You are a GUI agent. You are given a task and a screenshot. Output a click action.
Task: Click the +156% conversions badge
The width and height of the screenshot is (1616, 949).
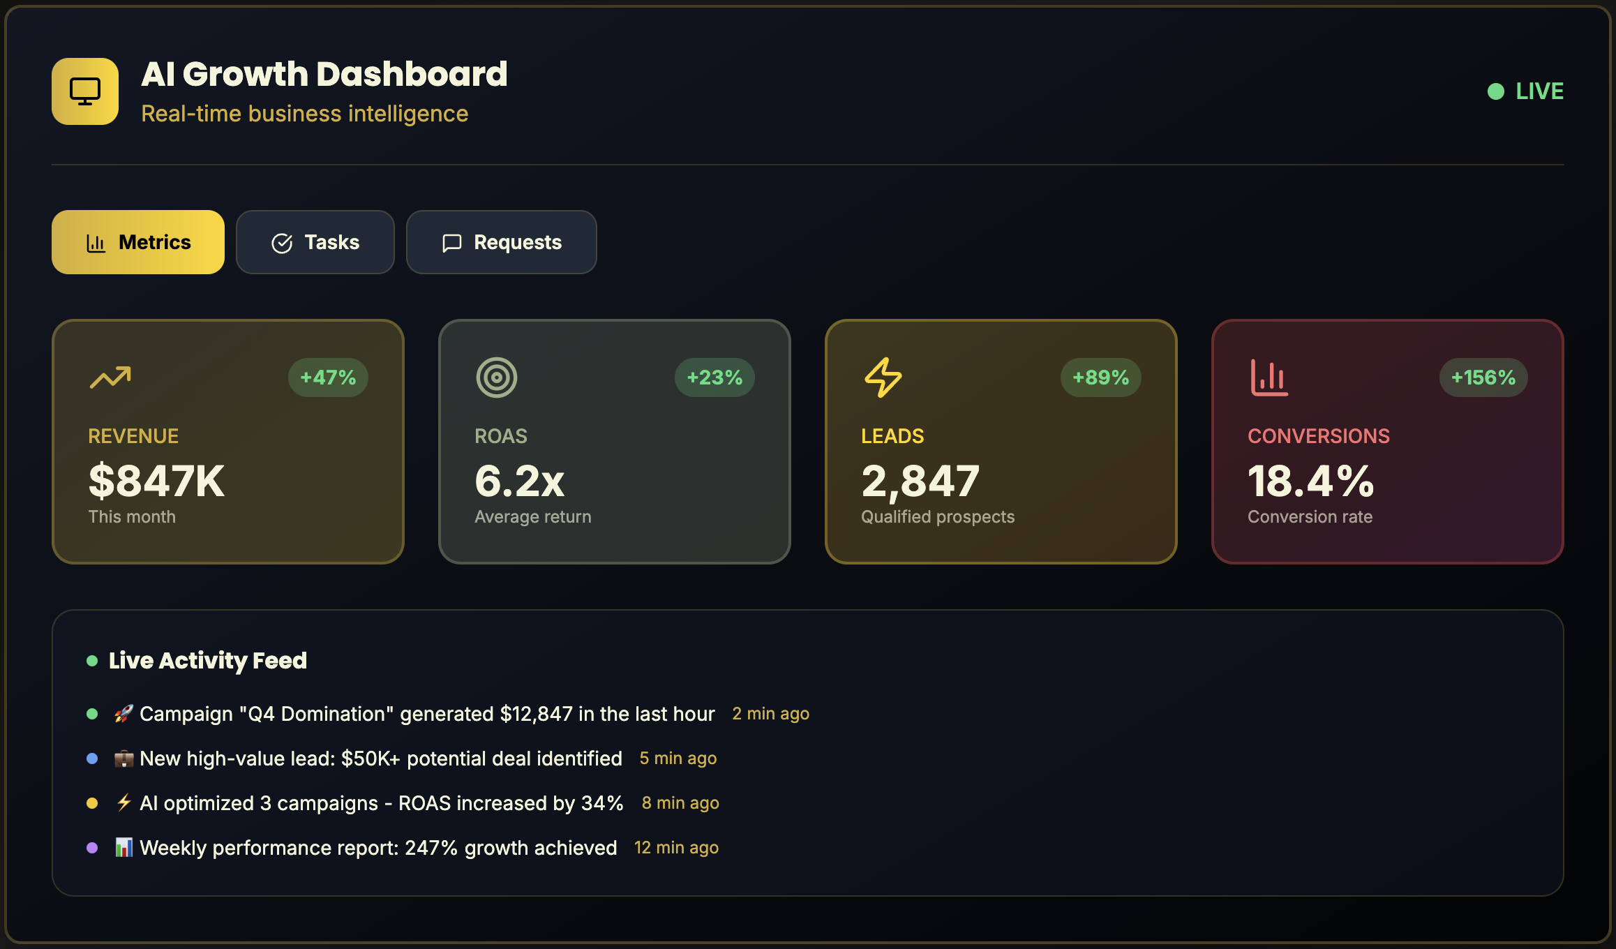(x=1483, y=378)
